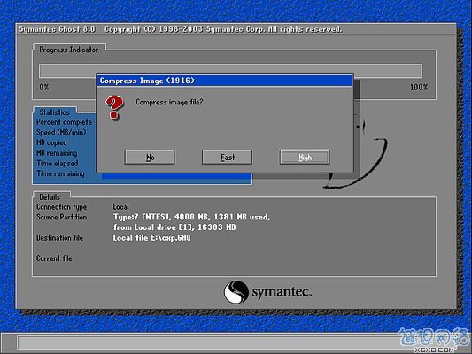This screenshot has height=354, width=472.
Task: Click the Symantec yin-yang logo icon
Action: pyautogui.click(x=236, y=292)
